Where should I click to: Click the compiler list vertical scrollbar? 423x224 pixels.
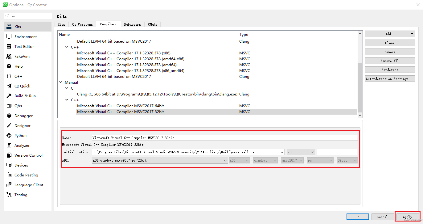[360, 87]
